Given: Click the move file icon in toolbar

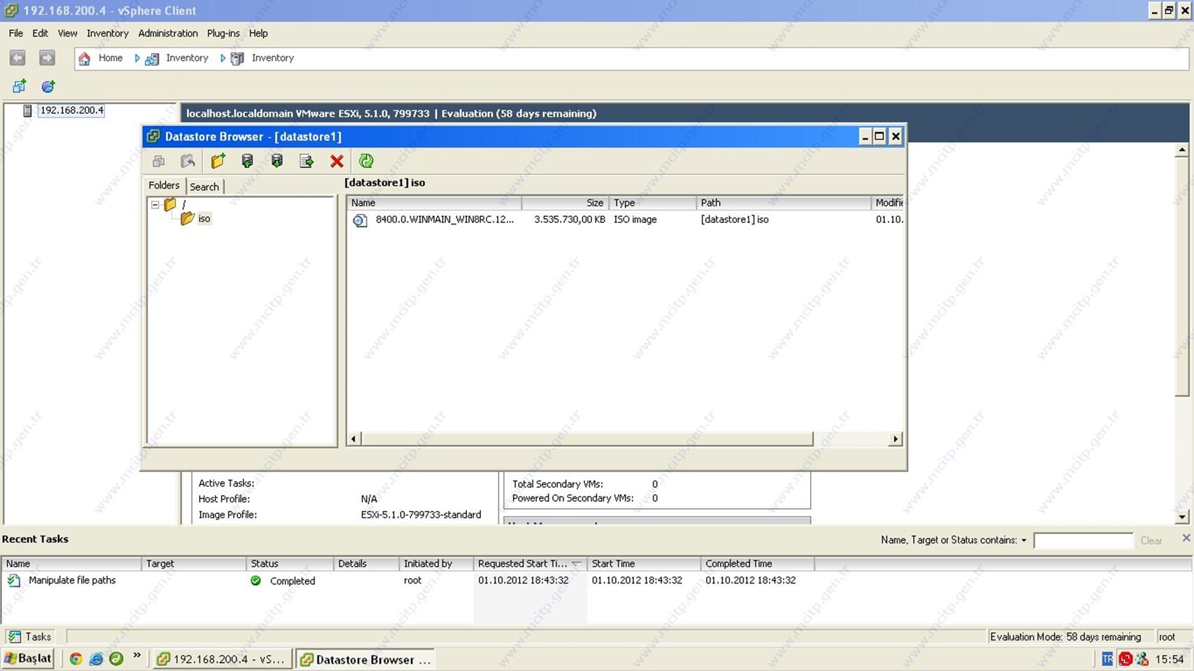Looking at the screenshot, I should 306,161.
